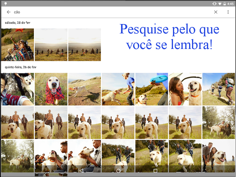Click the play icon on selfie video thumbnail

(x=30, y=77)
